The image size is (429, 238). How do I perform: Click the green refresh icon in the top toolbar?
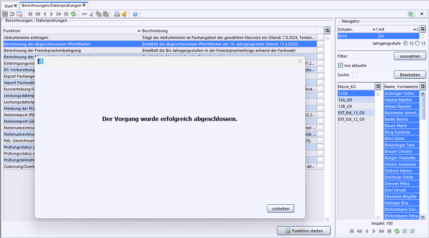(x=73, y=14)
